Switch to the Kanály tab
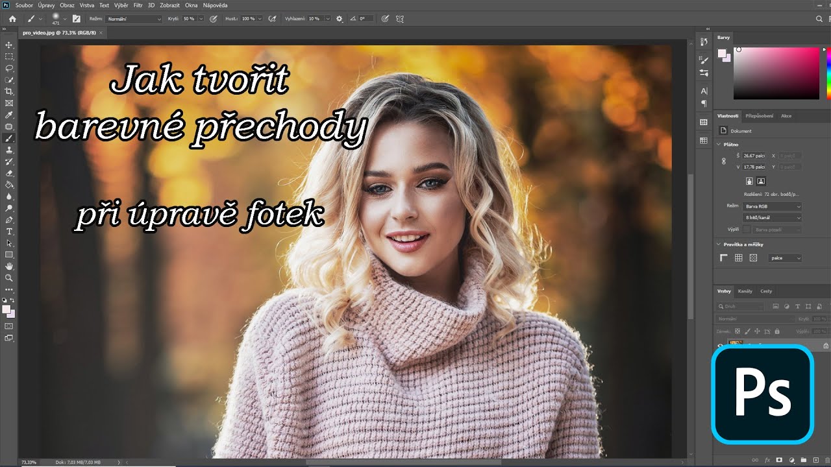This screenshot has height=467, width=831. click(745, 291)
